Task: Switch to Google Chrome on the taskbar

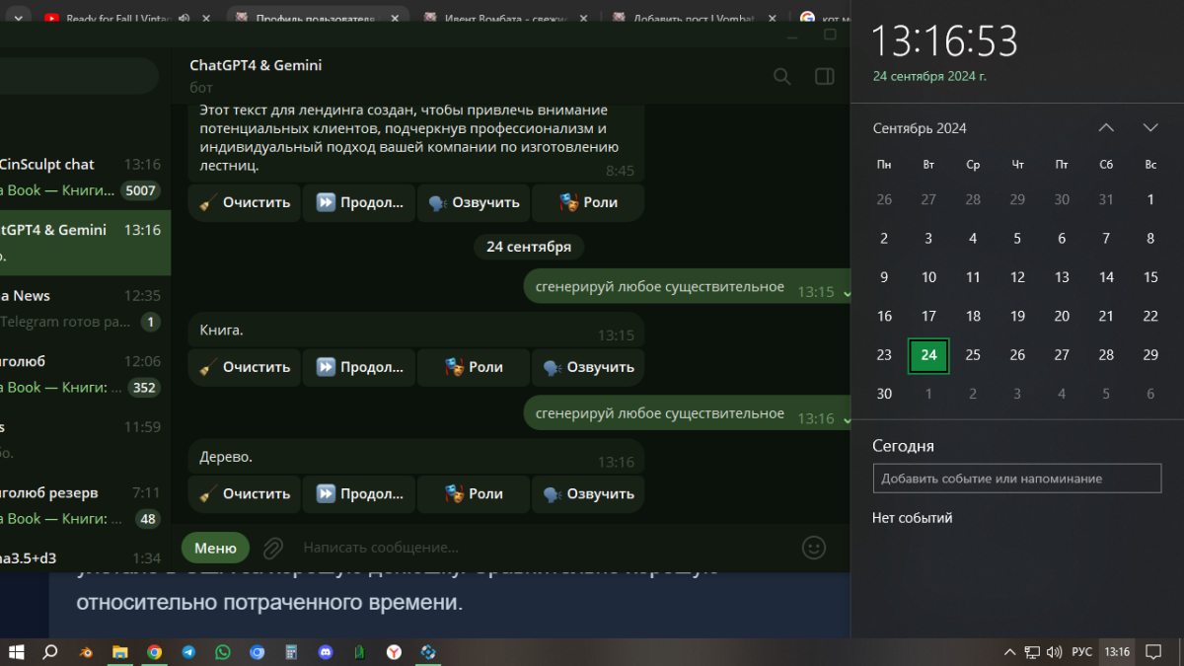Action: coord(154,652)
